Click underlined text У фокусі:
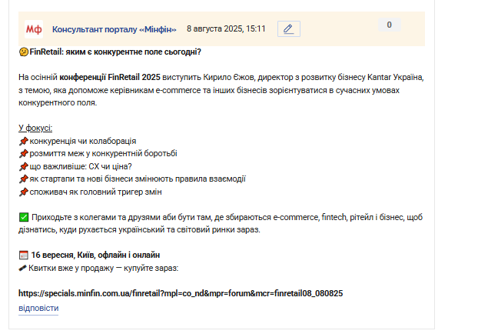 tap(35, 128)
